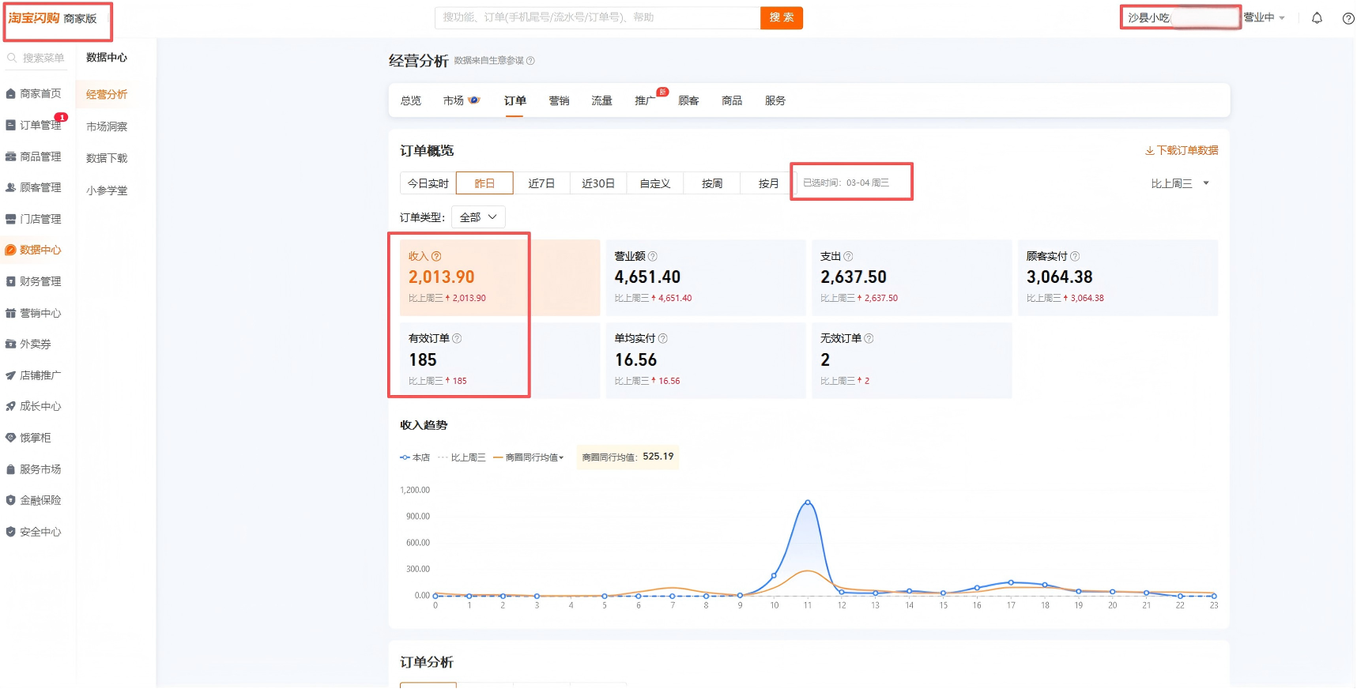
Task: Click help icon beside 无效订单
Action: click(869, 338)
